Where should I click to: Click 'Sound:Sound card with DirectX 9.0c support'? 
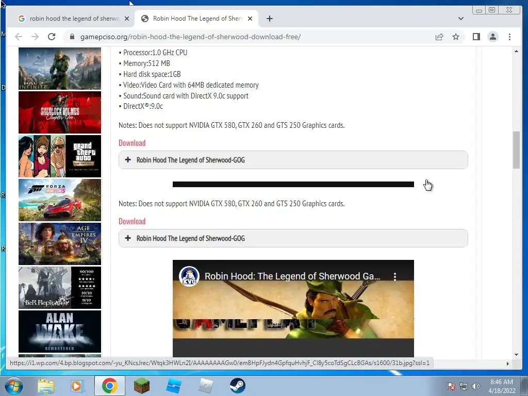(x=186, y=95)
